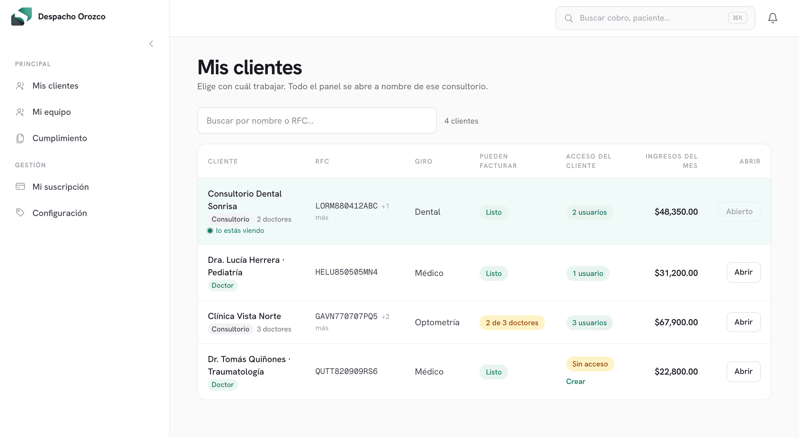Viewport: 799px width, 437px height.
Task: Open Dra. Lucía Herrera client with Abrir
Action: pos(743,273)
